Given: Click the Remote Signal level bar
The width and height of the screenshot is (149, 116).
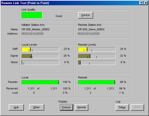Looking at the screenshot, I should [x=97, y=56].
